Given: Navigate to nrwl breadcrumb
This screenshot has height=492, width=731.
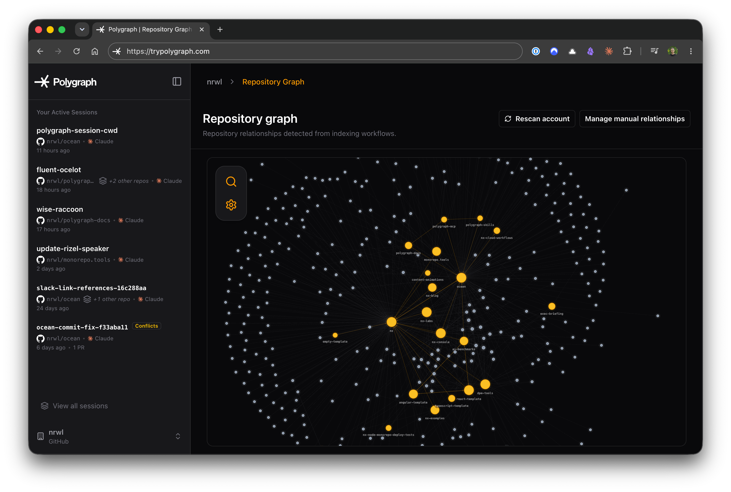Looking at the screenshot, I should (214, 82).
